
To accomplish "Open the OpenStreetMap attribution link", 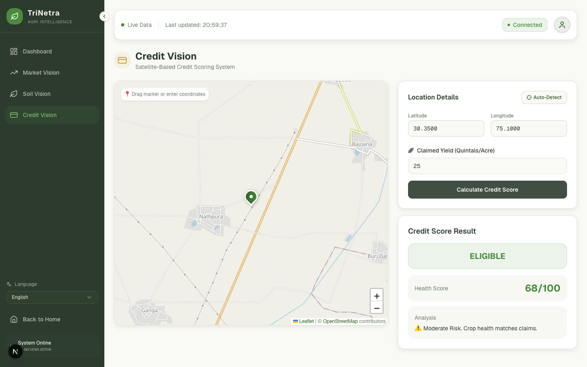I will point(340,321).
